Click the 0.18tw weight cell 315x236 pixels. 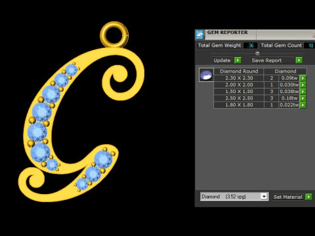(289, 98)
